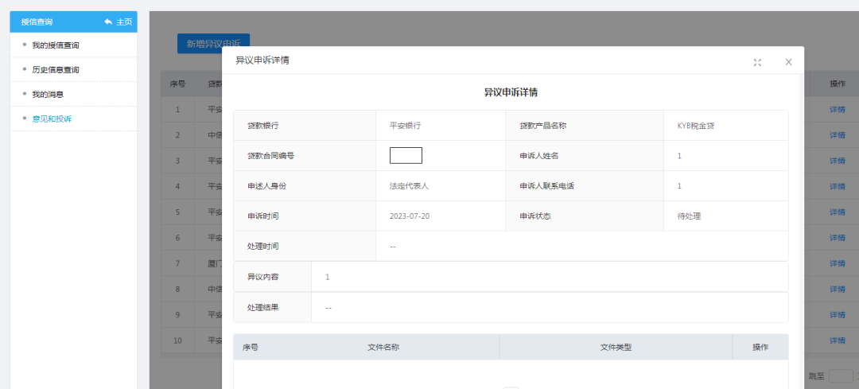Click the 贷款合同编号 value box
Image resolution: width=859 pixels, height=389 pixels.
(x=406, y=156)
